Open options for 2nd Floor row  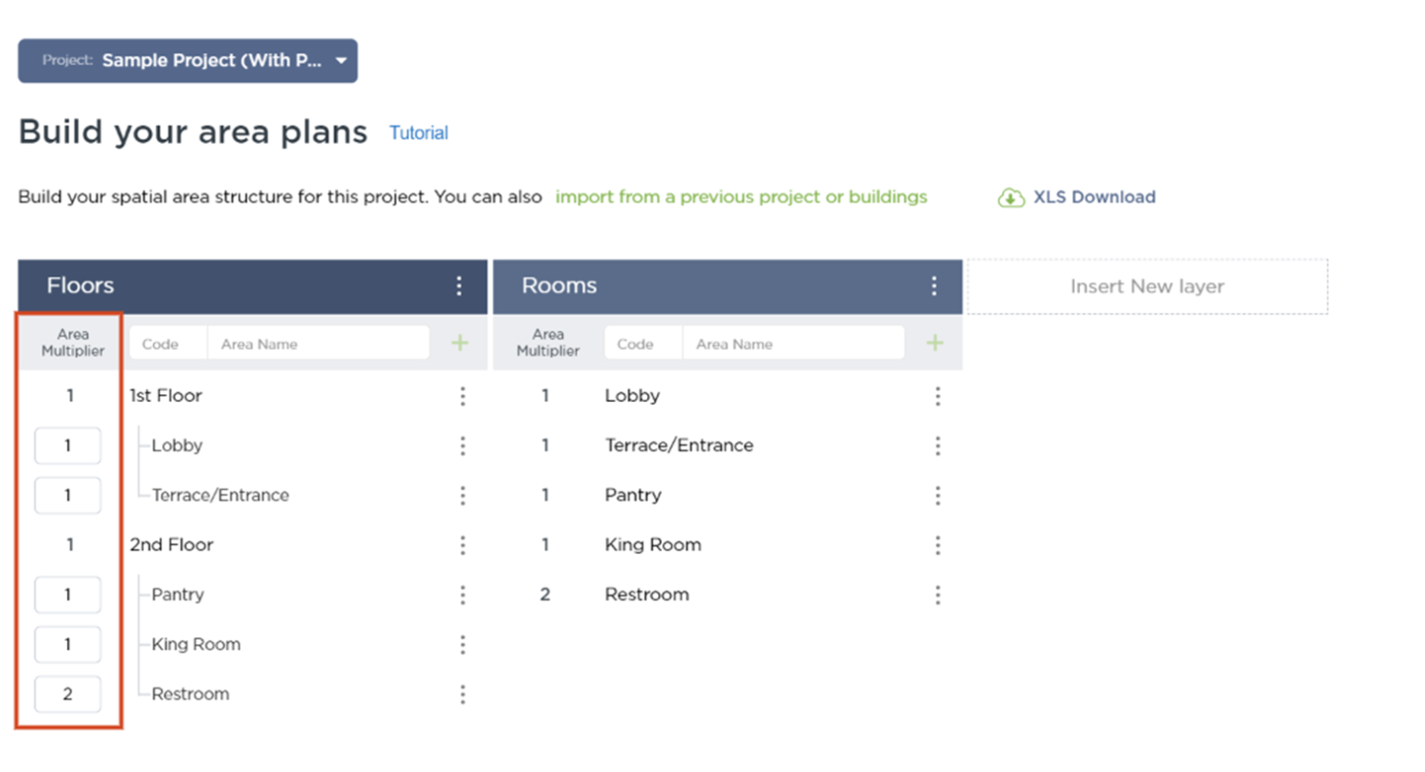463,545
